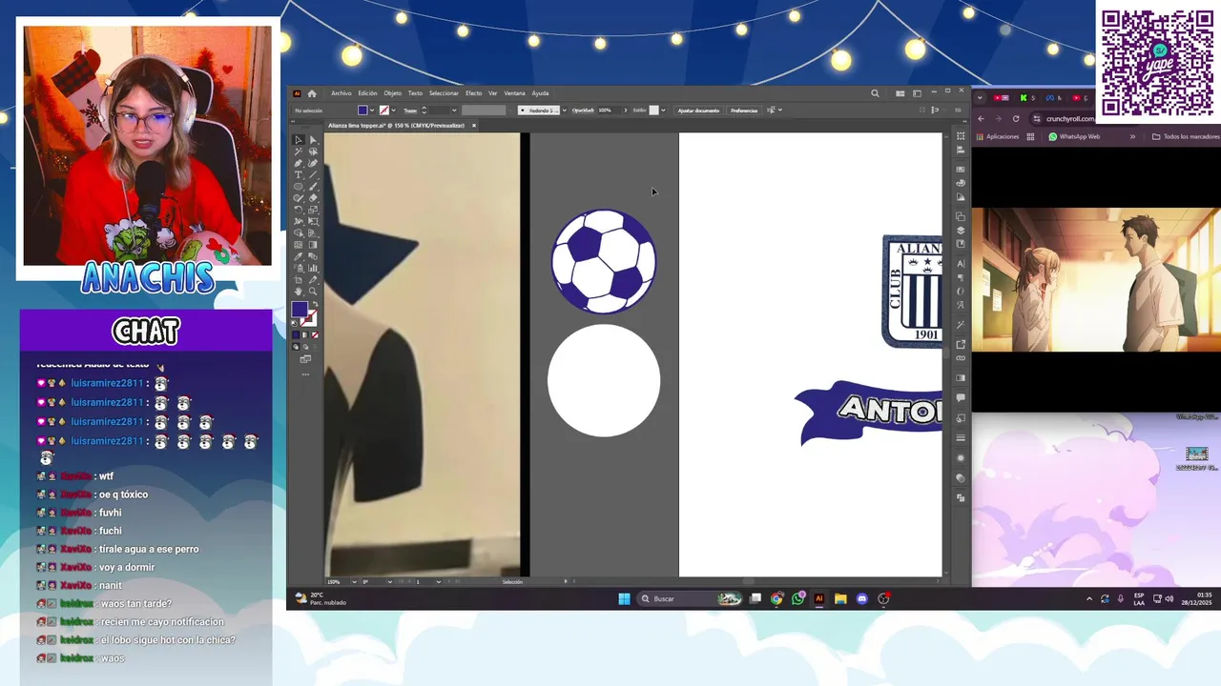Select the Free Transform tool
1221x686 pixels.
tap(313, 221)
